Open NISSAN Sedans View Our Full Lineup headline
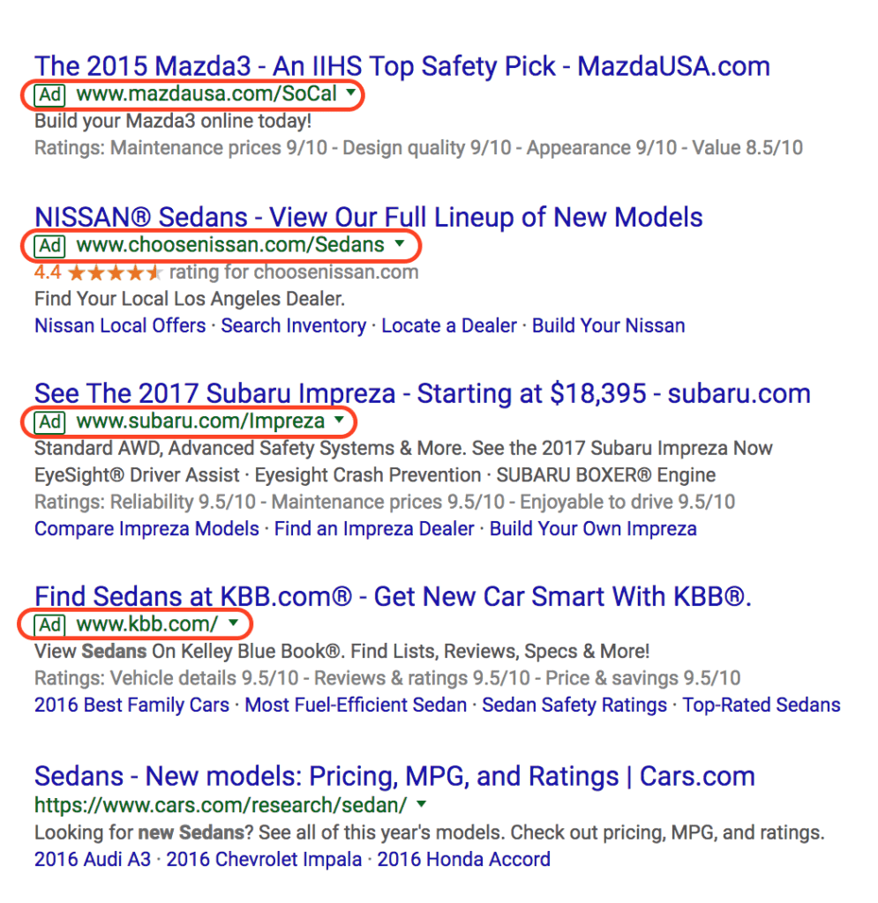This screenshot has width=878, height=903. point(369,218)
